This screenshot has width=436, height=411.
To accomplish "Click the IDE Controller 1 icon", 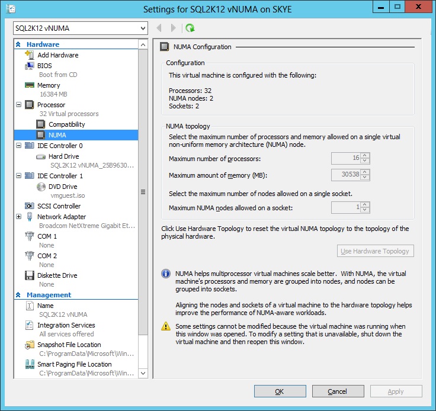I will pos(30,176).
